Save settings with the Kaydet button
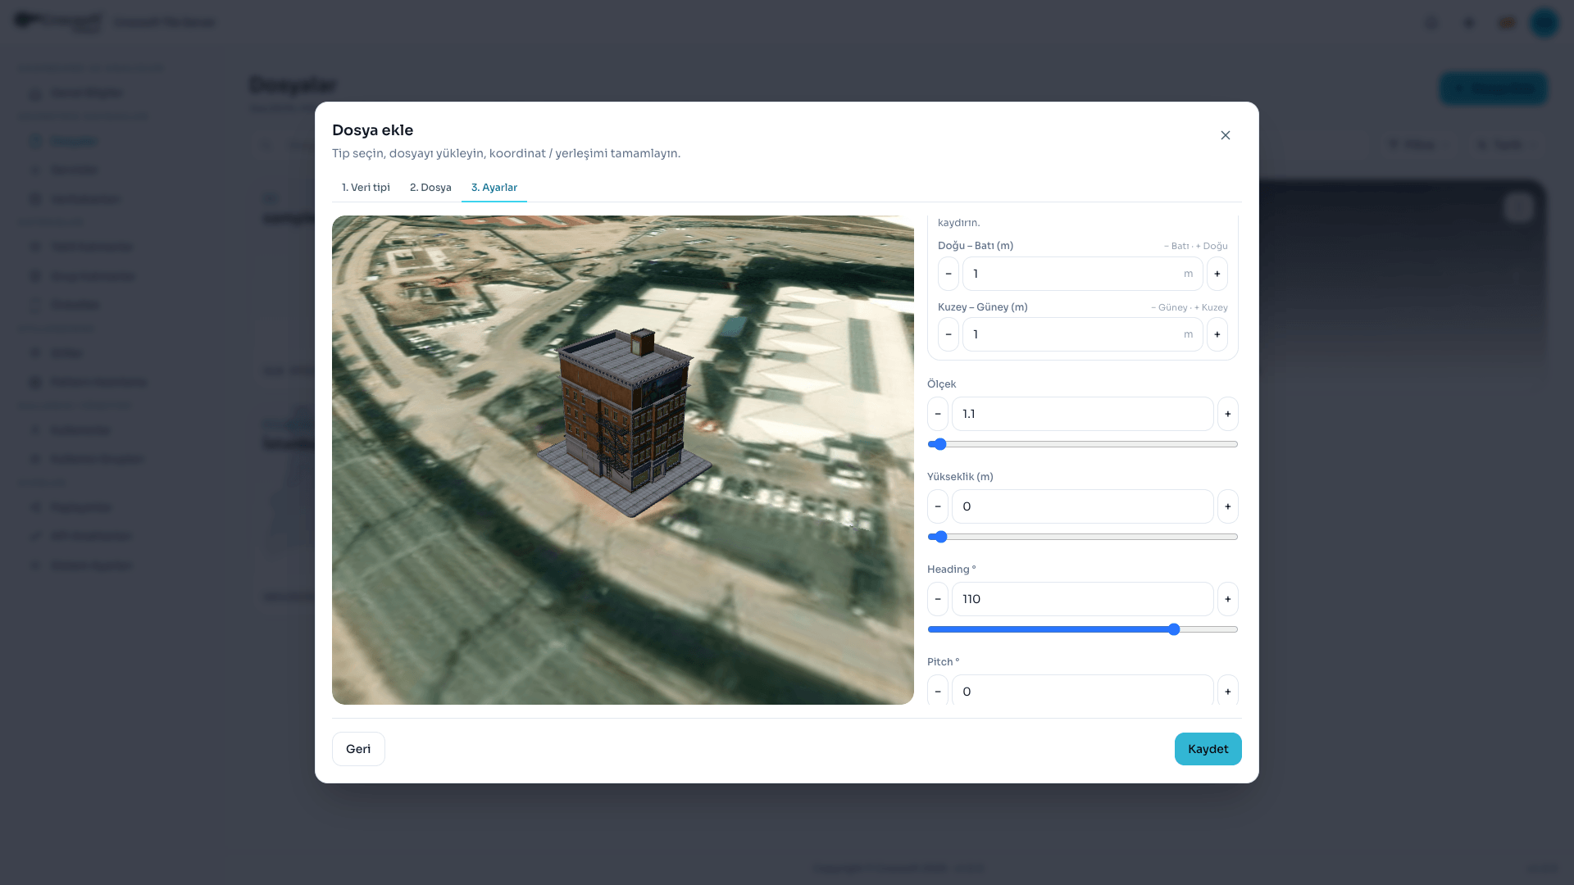This screenshot has height=885, width=1574. [x=1208, y=749]
